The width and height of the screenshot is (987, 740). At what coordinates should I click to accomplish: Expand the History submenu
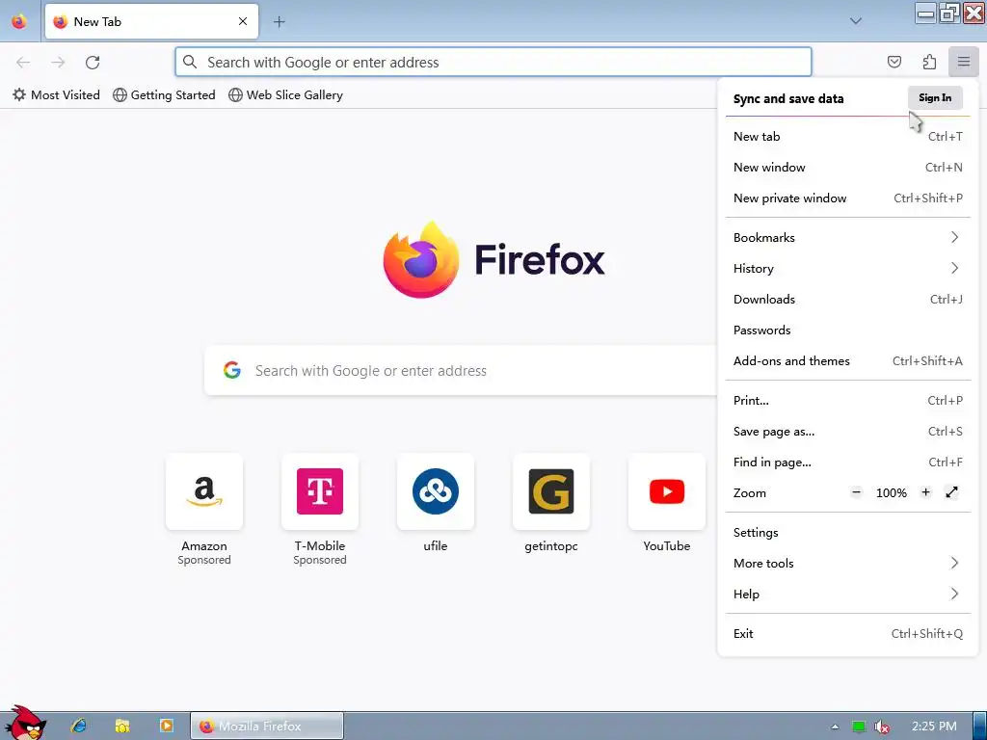coord(847,268)
